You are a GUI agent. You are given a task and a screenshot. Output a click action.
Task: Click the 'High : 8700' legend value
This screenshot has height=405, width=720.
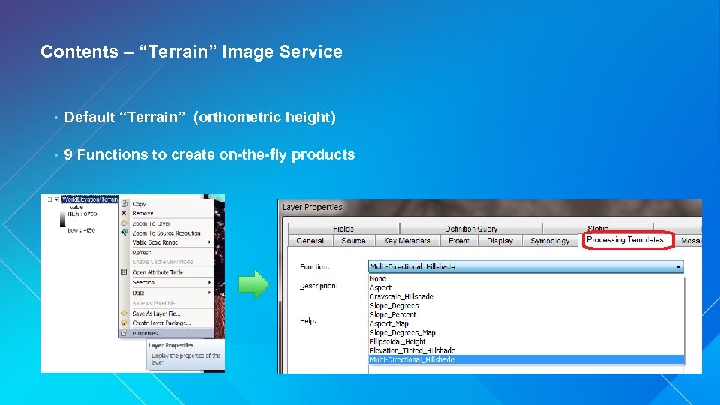(82, 214)
